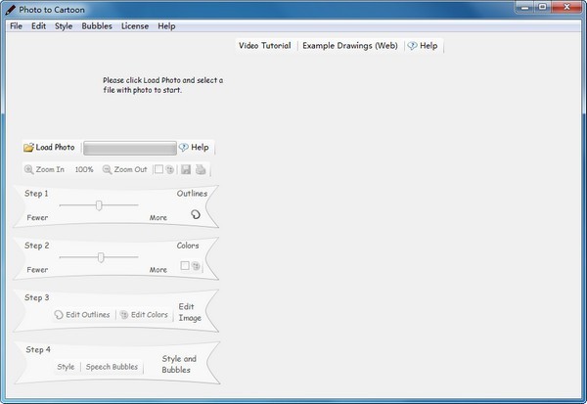Click the Style and Bubbles label
Image resolution: width=587 pixels, height=404 pixels.
coord(179,364)
